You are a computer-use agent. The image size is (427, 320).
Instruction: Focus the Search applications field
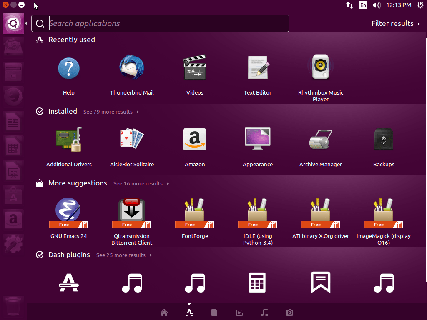point(160,23)
